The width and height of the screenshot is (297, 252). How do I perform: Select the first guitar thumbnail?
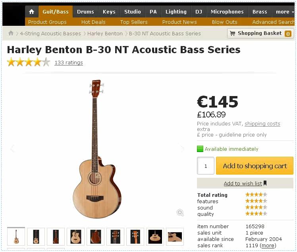coord(16,237)
